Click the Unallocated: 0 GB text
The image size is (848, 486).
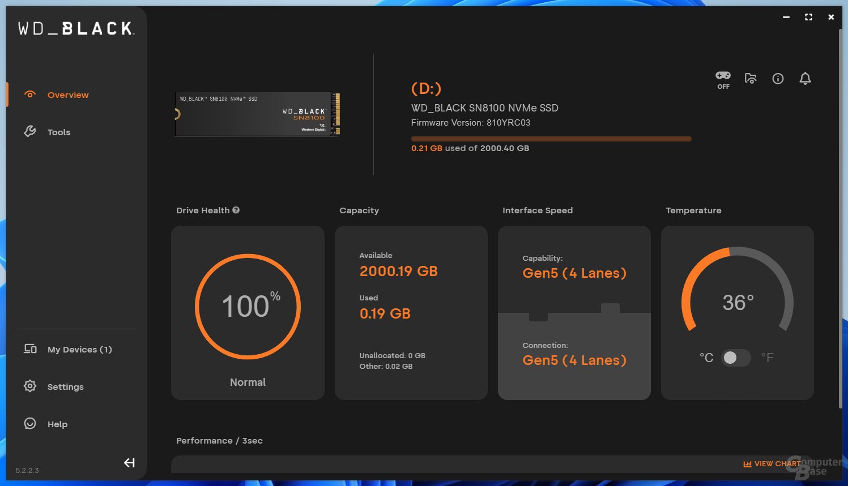(392, 356)
